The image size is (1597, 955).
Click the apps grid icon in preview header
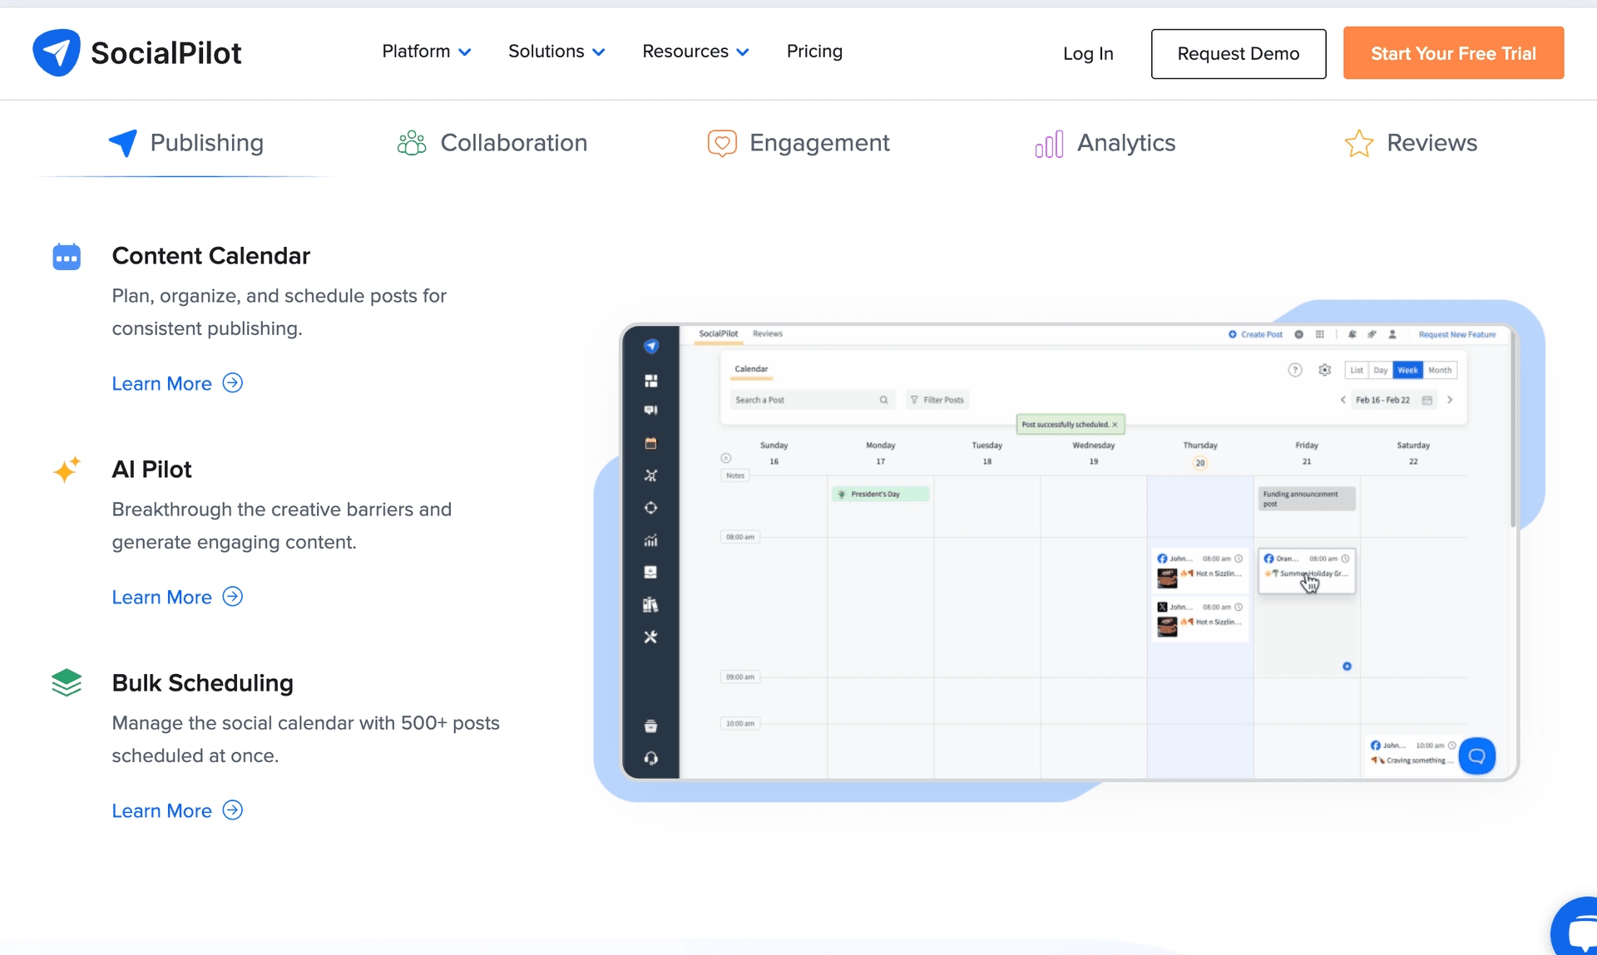click(x=1320, y=334)
